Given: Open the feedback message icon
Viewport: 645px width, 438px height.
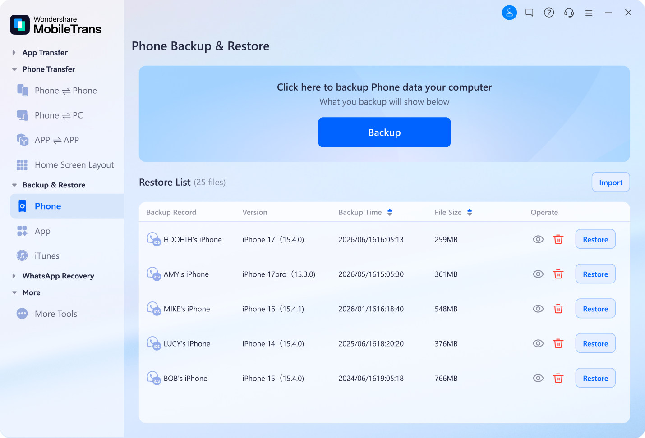Looking at the screenshot, I should pyautogui.click(x=530, y=13).
